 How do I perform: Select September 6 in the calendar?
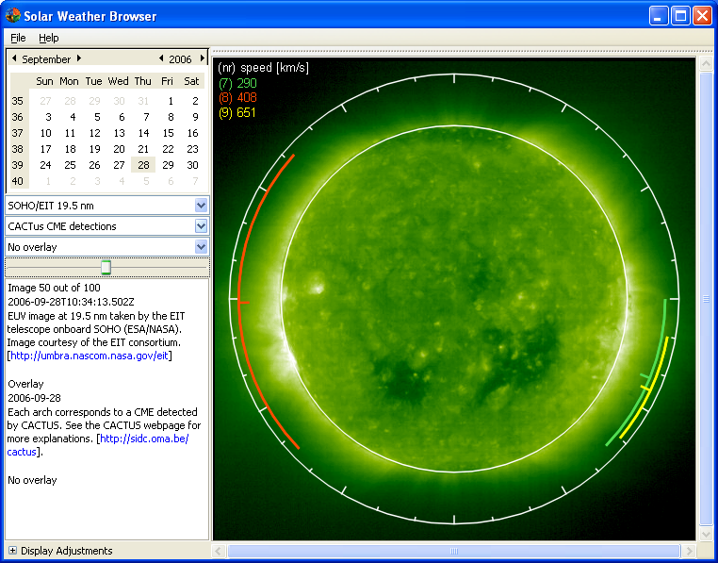click(x=122, y=117)
